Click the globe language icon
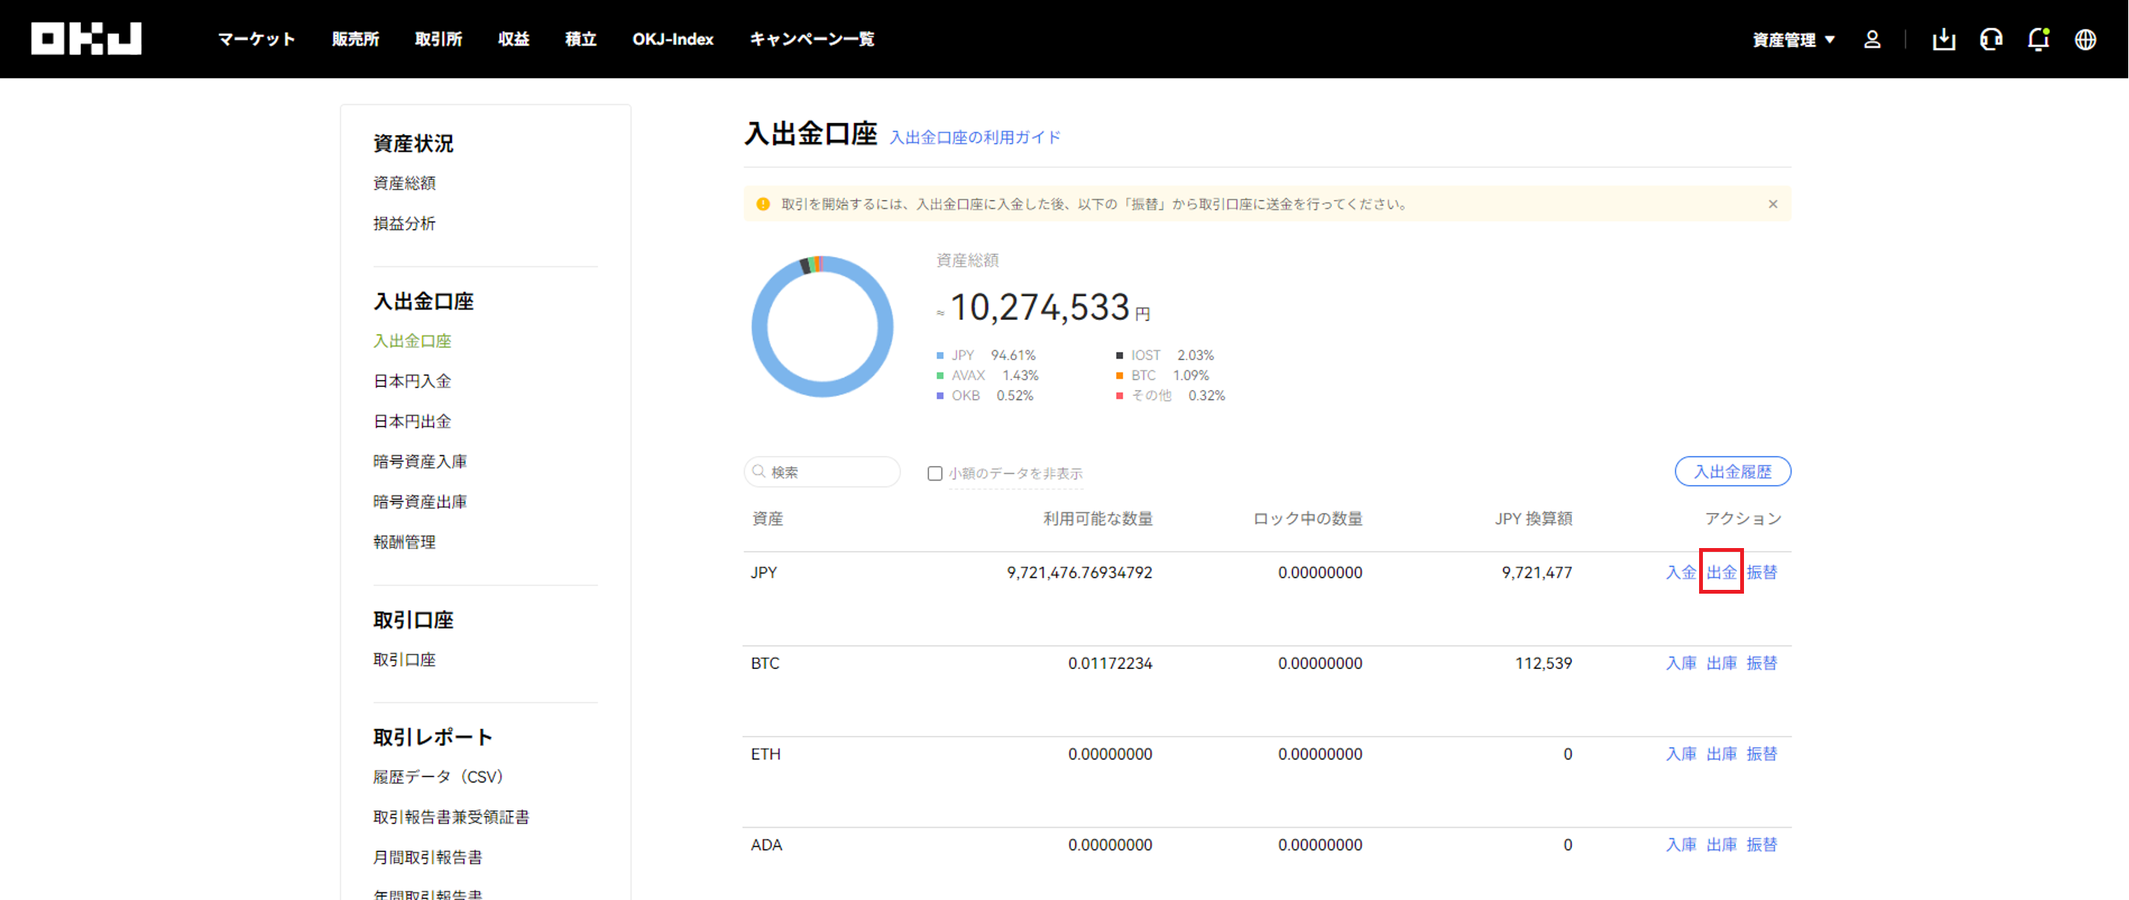The image size is (2129, 900). [x=2085, y=40]
